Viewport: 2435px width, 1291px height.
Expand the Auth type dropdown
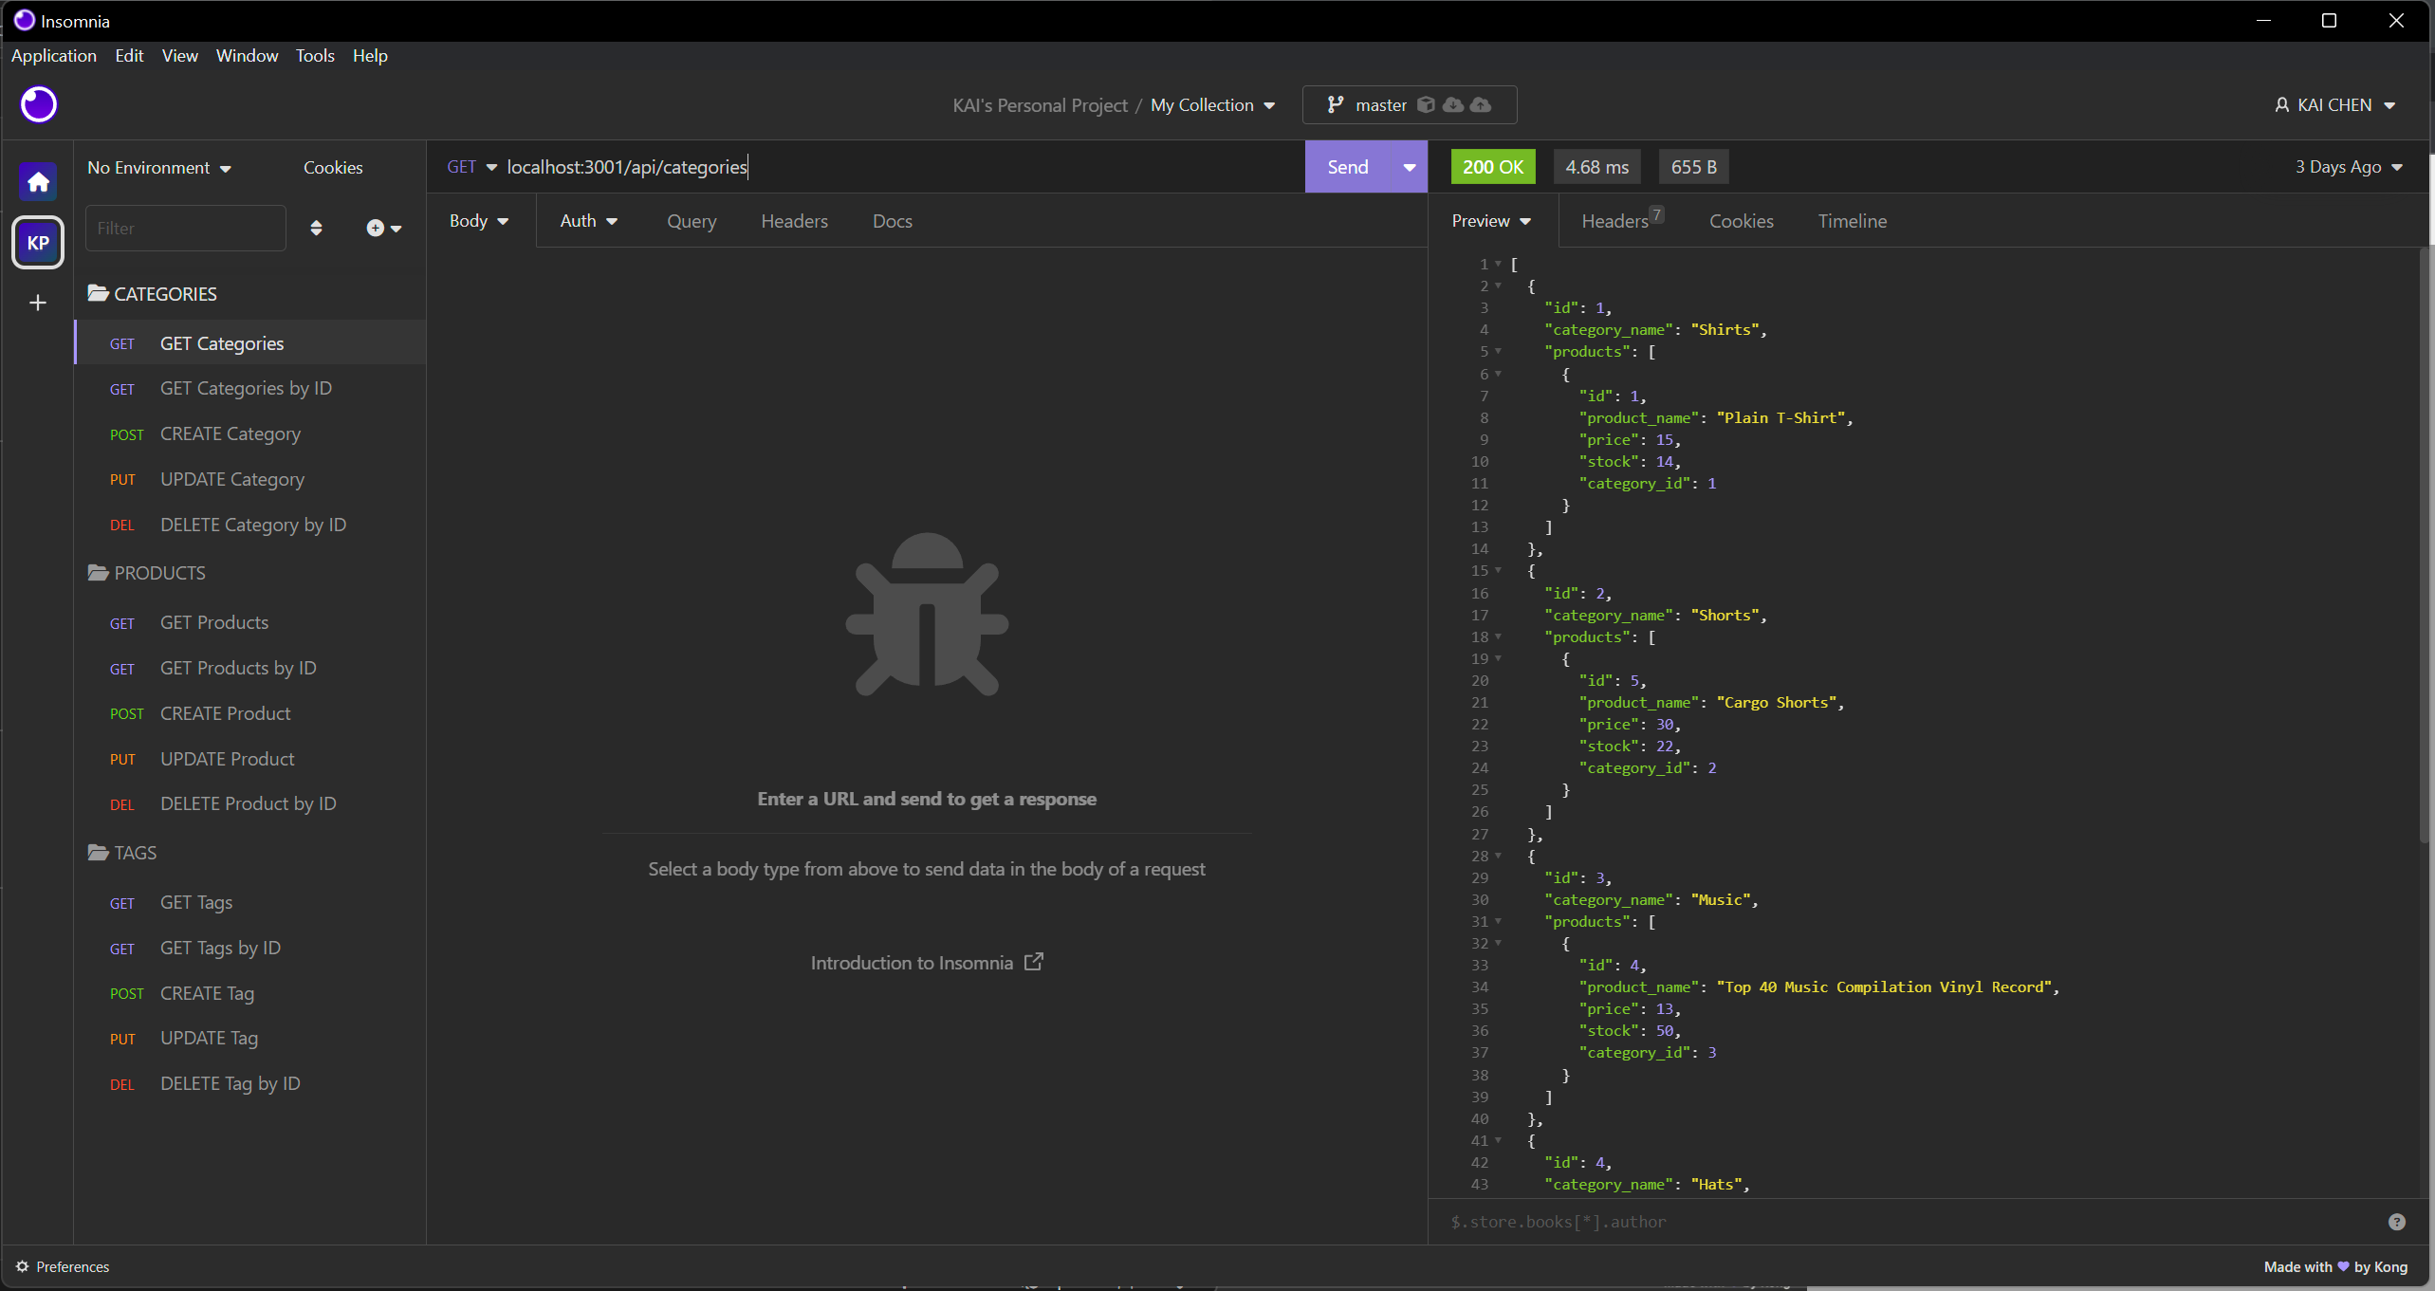pos(589,220)
